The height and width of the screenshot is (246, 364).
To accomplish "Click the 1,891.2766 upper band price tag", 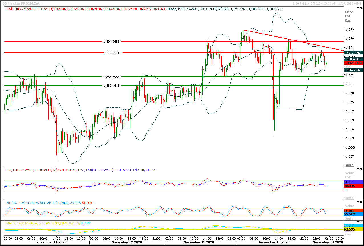I will point(353,53).
